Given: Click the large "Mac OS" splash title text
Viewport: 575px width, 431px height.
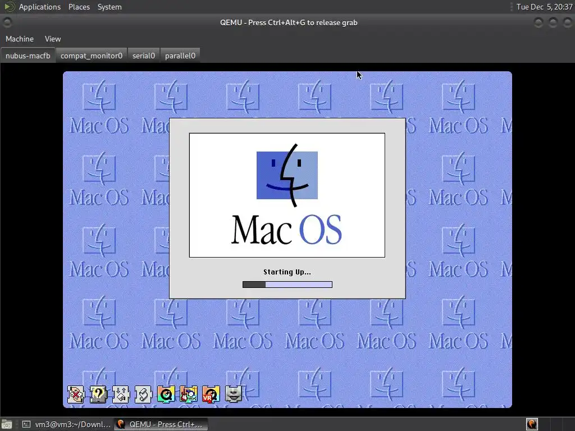Looking at the screenshot, I should (287, 230).
